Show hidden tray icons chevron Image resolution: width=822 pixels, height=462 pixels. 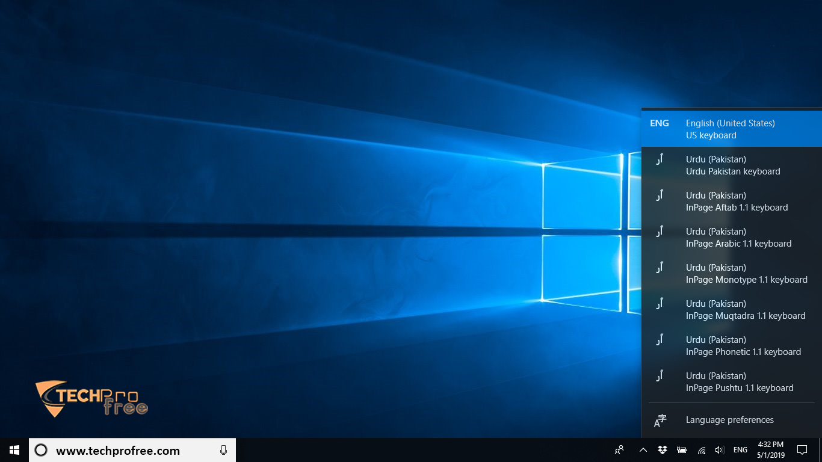click(643, 450)
